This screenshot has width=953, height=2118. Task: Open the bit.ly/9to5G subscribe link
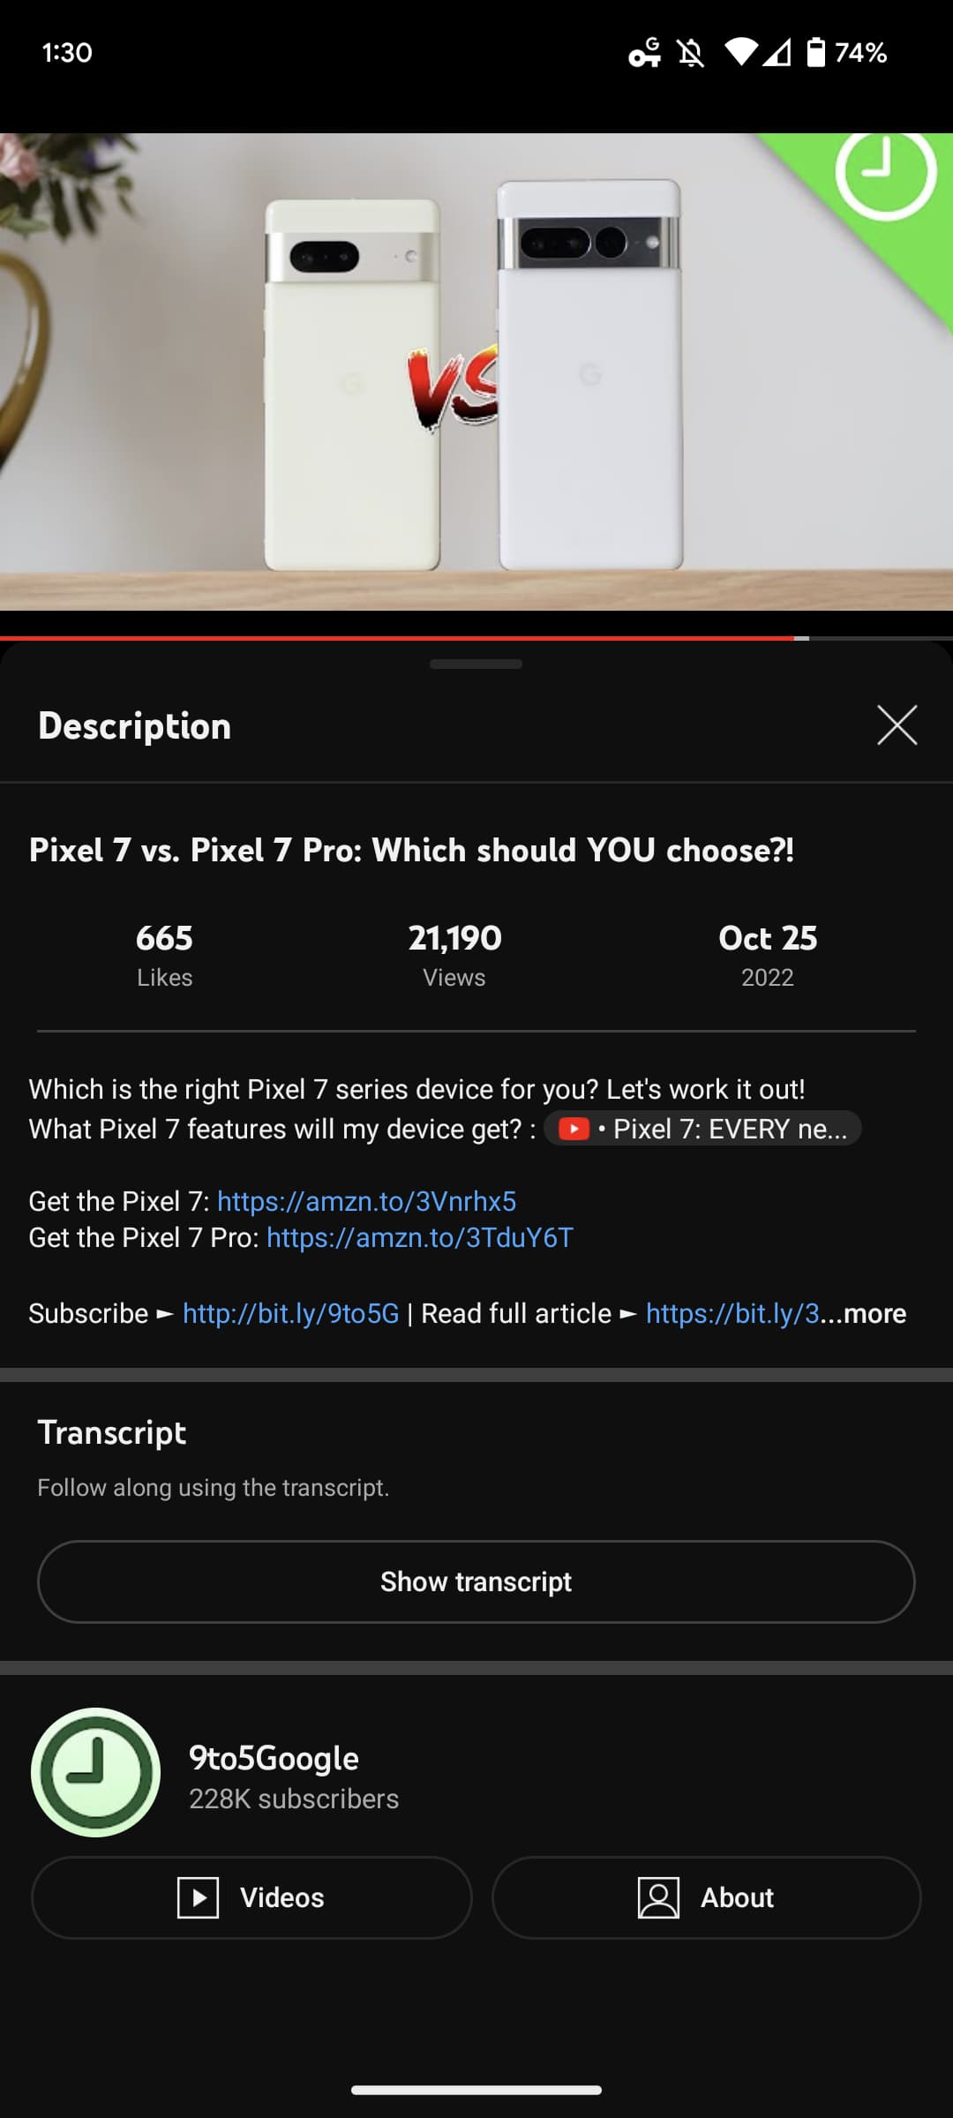[291, 1313]
